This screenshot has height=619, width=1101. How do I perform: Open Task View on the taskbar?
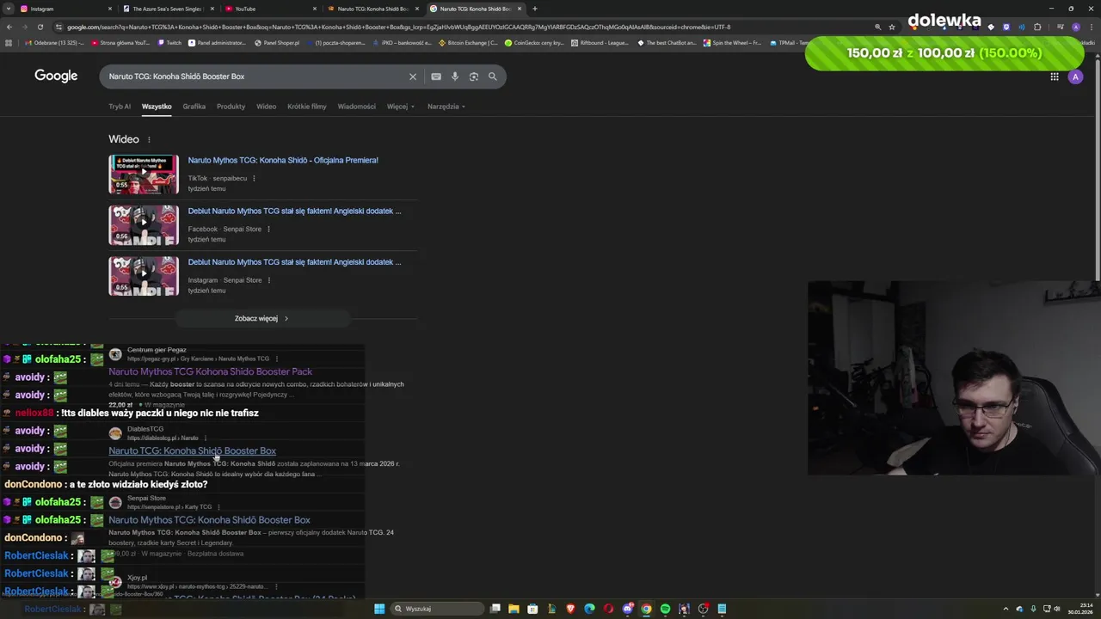click(x=495, y=609)
